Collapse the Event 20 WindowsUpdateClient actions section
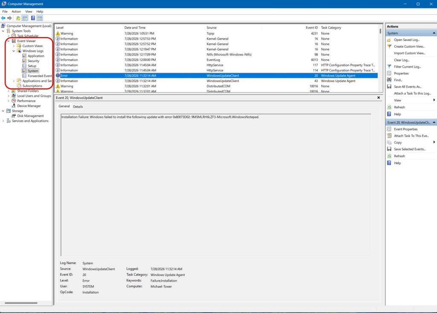The image size is (437, 313). [x=434, y=122]
